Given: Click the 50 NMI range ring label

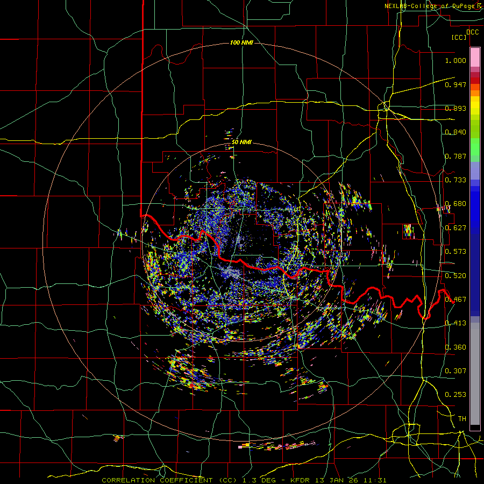Looking at the screenshot, I should [x=241, y=143].
